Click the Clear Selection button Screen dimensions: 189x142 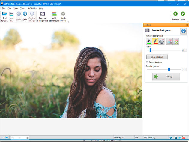(x=157, y=57)
